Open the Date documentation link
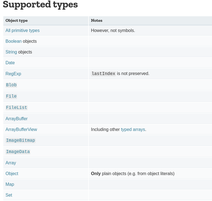Viewport: 212px width, 201px height. (10, 63)
